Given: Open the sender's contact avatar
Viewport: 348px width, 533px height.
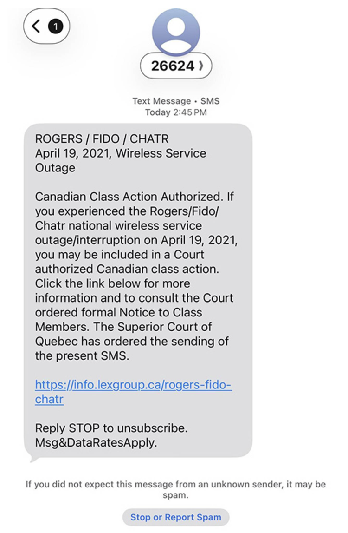Looking at the screenshot, I should pos(176,32).
